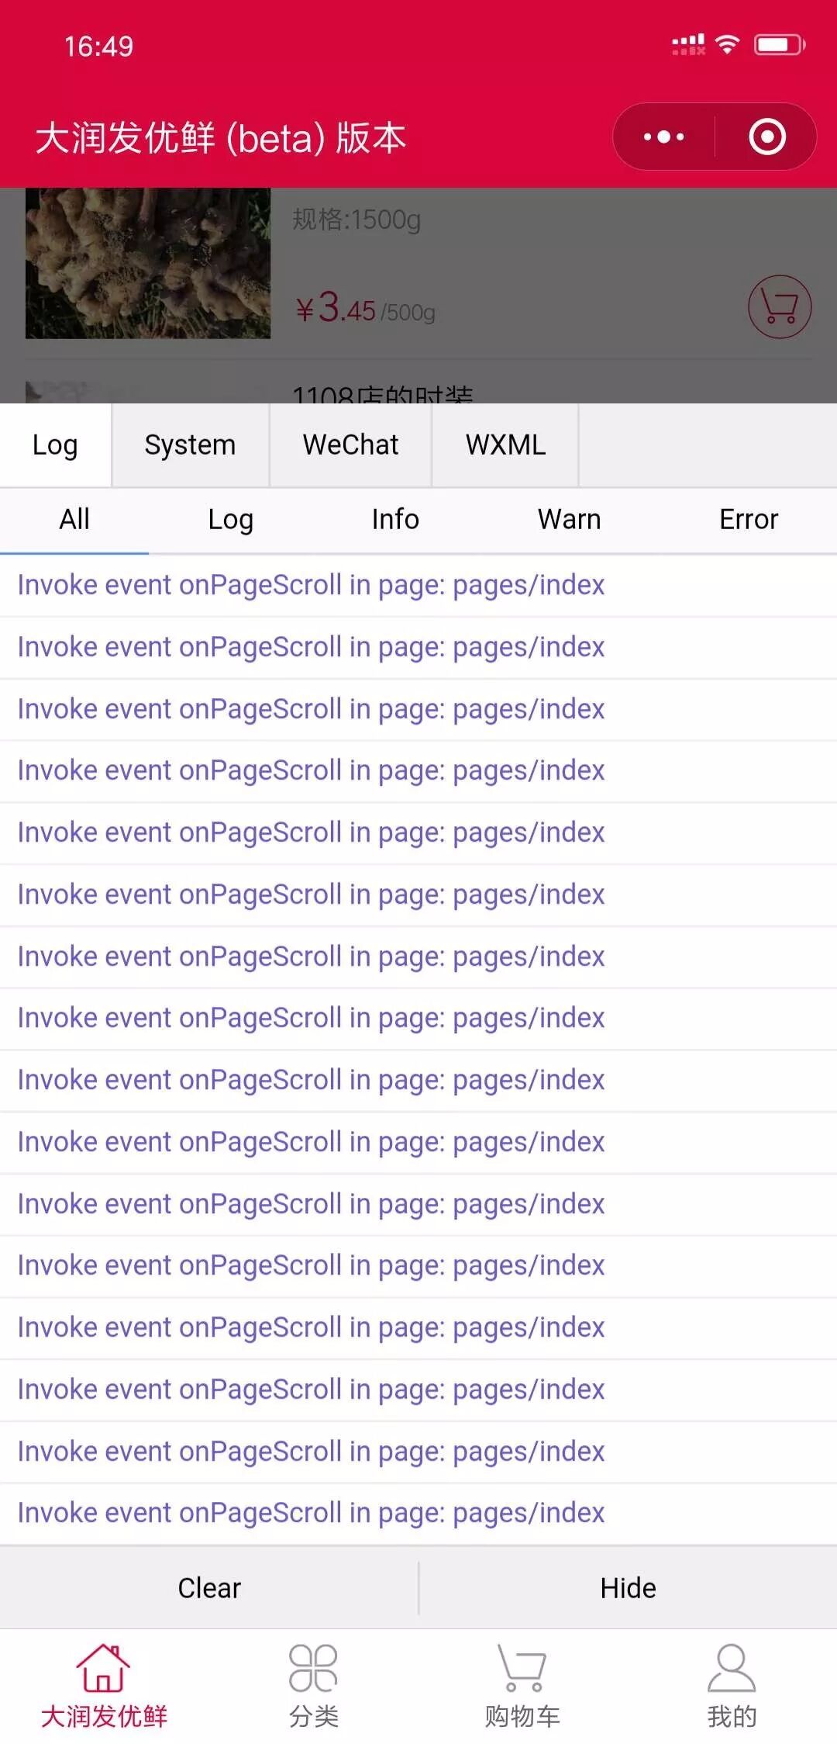Viewport: 837px width, 1744px height.
Task: Open the ginger product thumbnail
Action: pyautogui.click(x=148, y=263)
